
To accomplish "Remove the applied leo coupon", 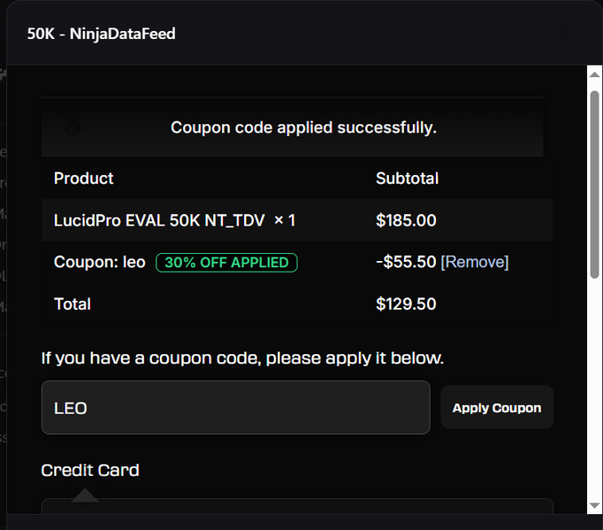I will coord(474,262).
